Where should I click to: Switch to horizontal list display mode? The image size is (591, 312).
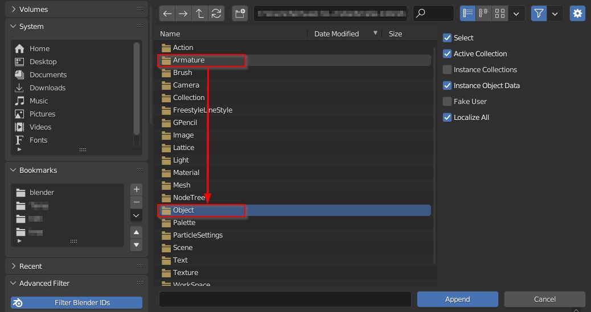click(x=483, y=14)
